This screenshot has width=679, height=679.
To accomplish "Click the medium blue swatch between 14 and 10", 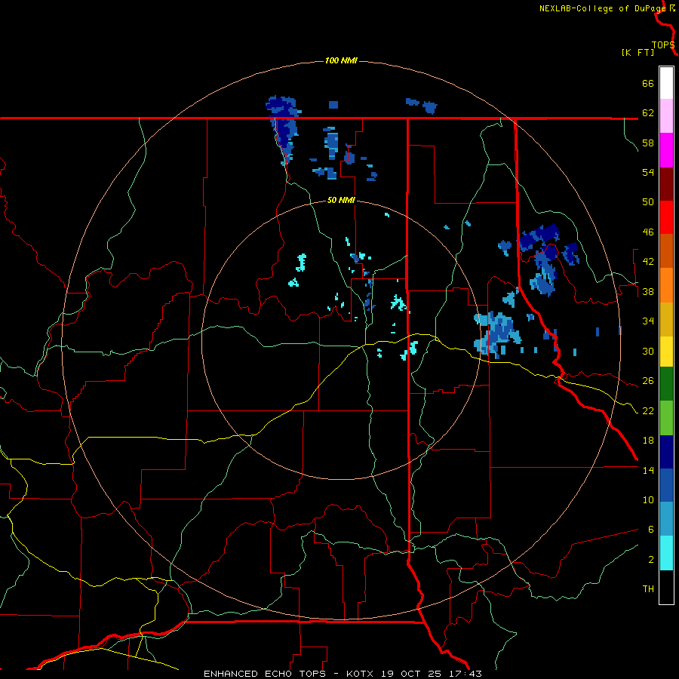I will [x=666, y=485].
